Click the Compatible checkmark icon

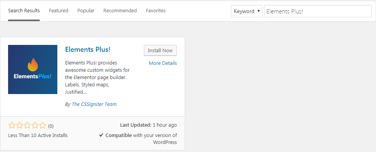(x=101, y=135)
